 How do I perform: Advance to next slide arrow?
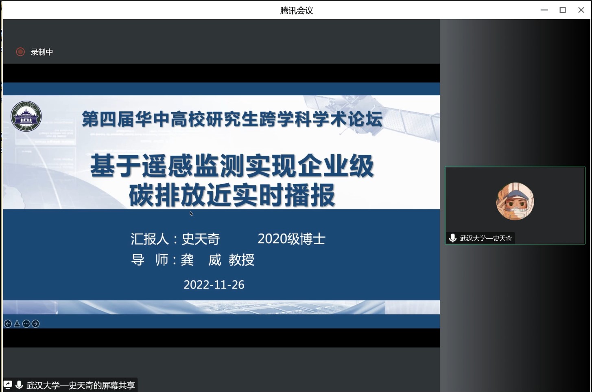(x=36, y=324)
